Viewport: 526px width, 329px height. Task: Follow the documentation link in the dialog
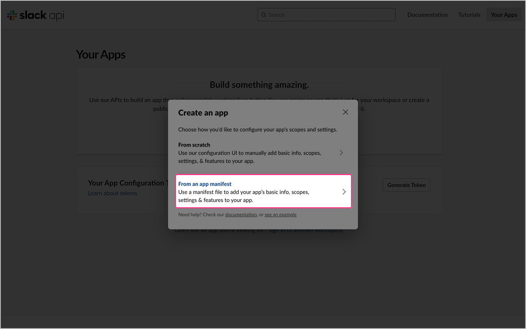241,215
